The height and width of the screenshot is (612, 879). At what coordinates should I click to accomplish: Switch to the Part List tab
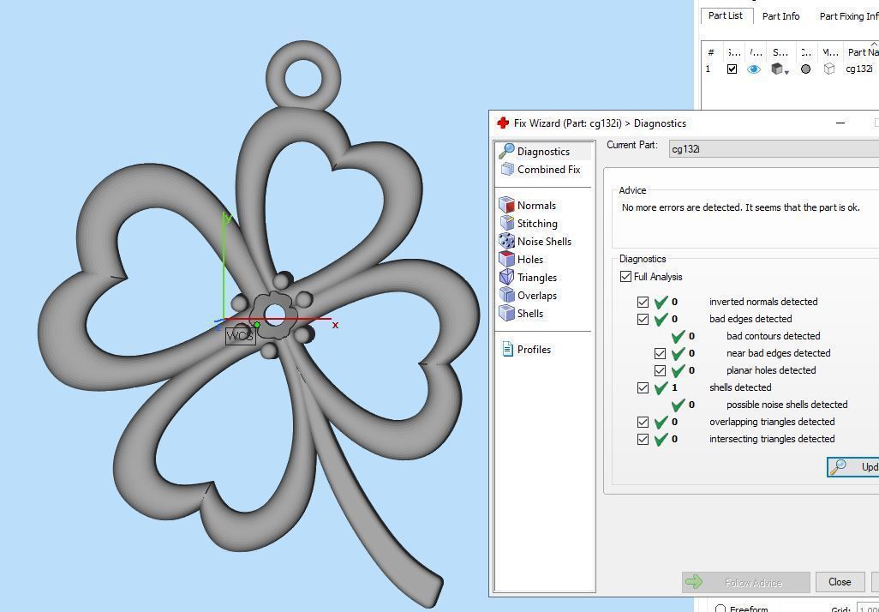[x=726, y=15]
